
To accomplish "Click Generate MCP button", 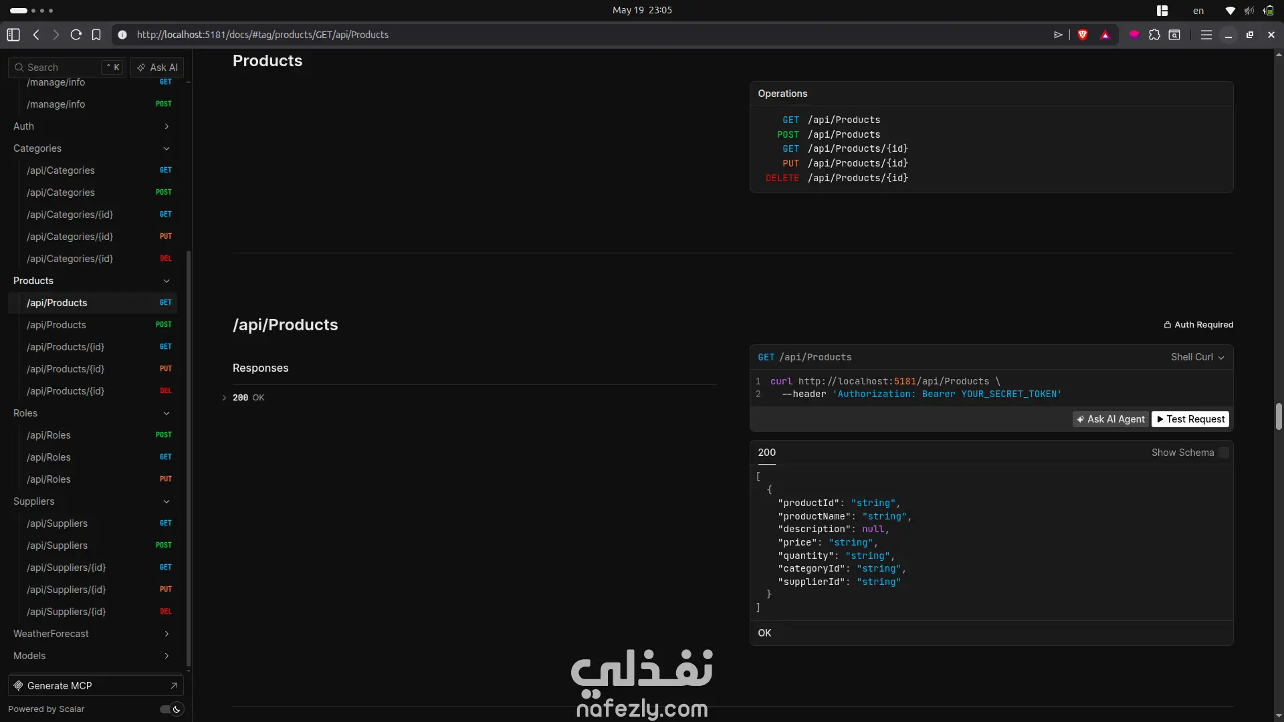I will 96,686.
